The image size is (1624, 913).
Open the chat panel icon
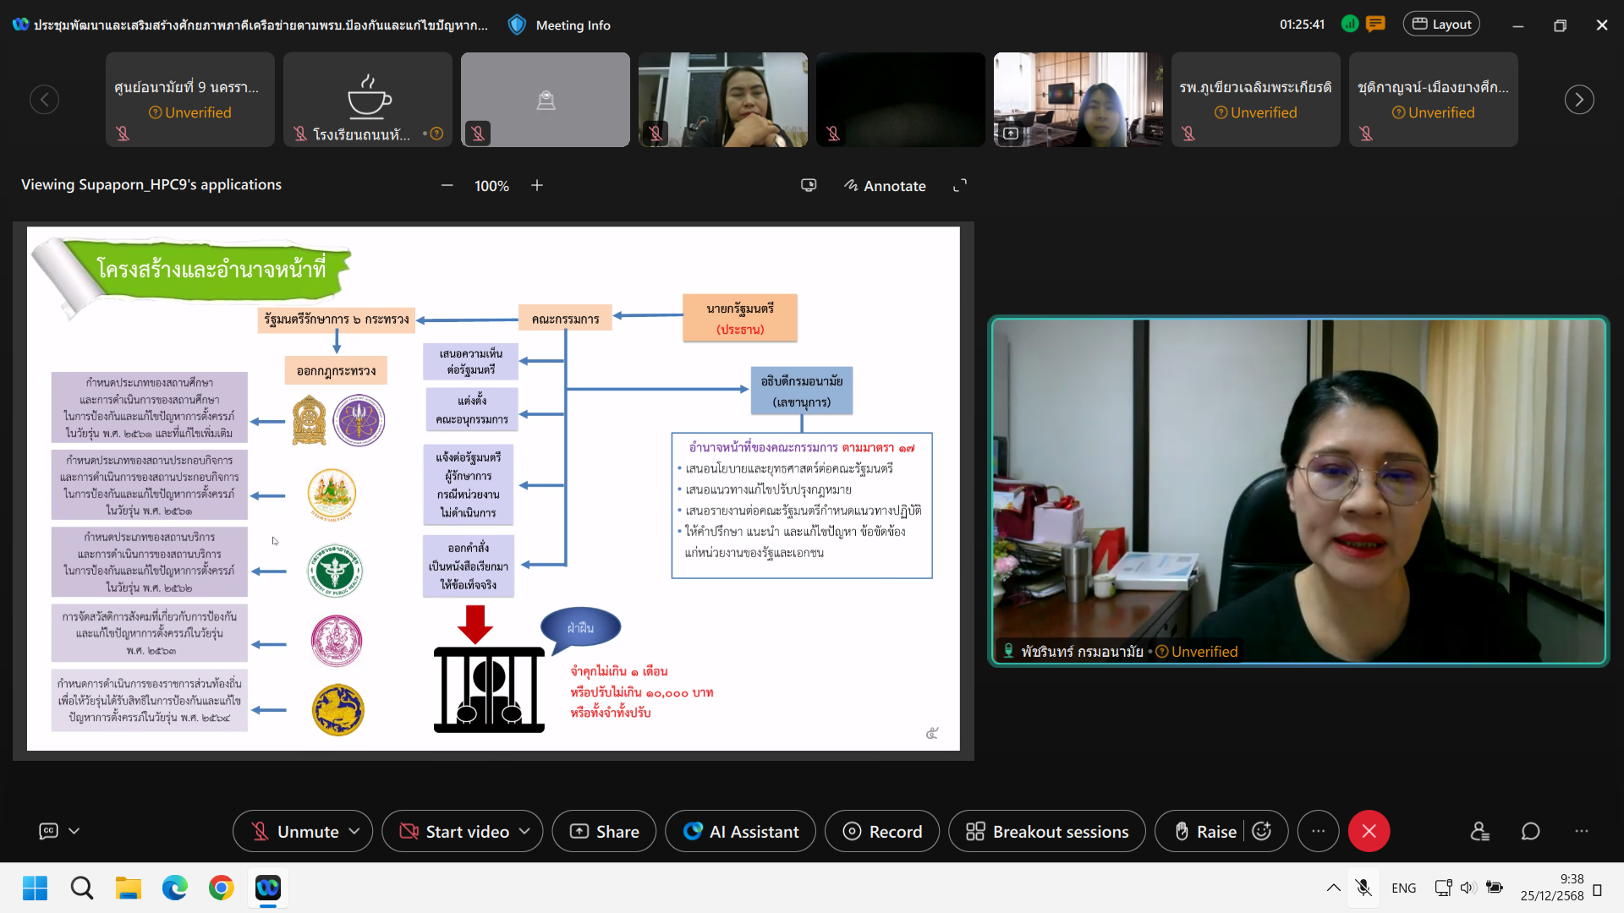[x=1530, y=831]
